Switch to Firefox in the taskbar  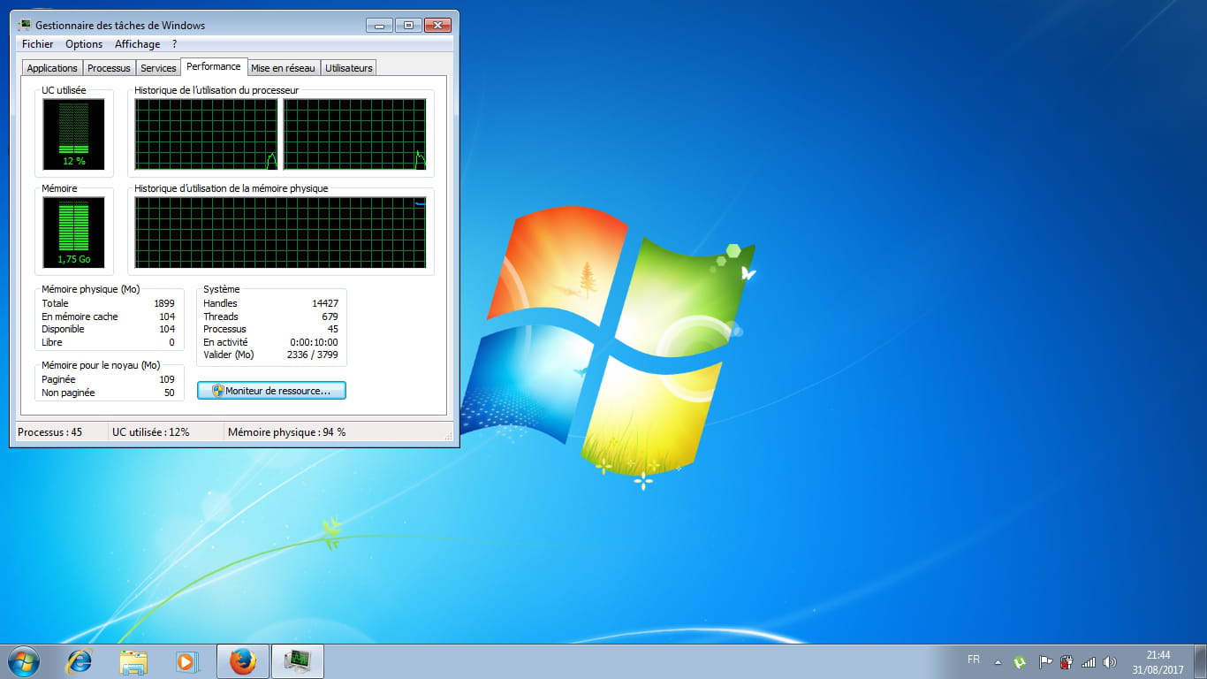pyautogui.click(x=242, y=661)
